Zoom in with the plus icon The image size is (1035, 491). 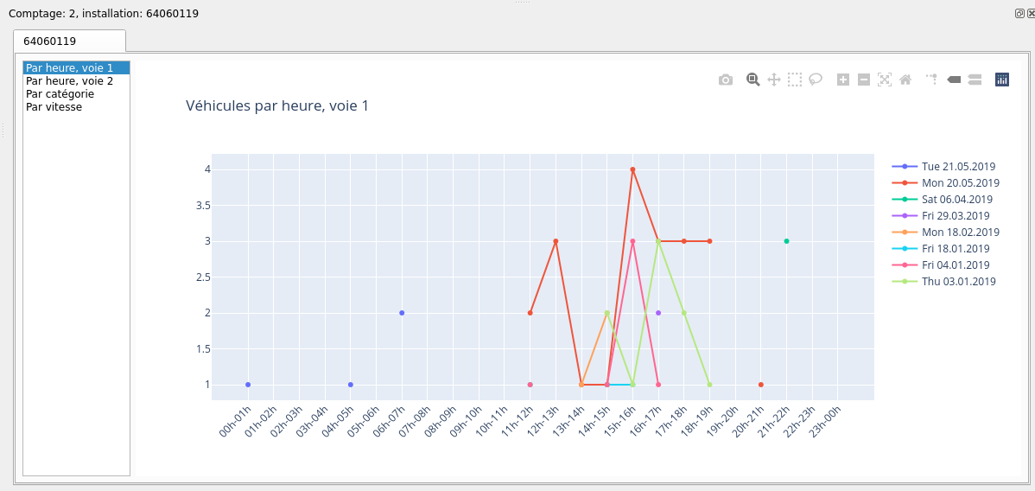coord(843,80)
